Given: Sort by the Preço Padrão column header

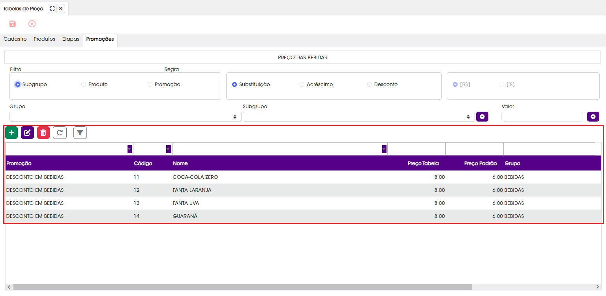Looking at the screenshot, I should coord(480,163).
